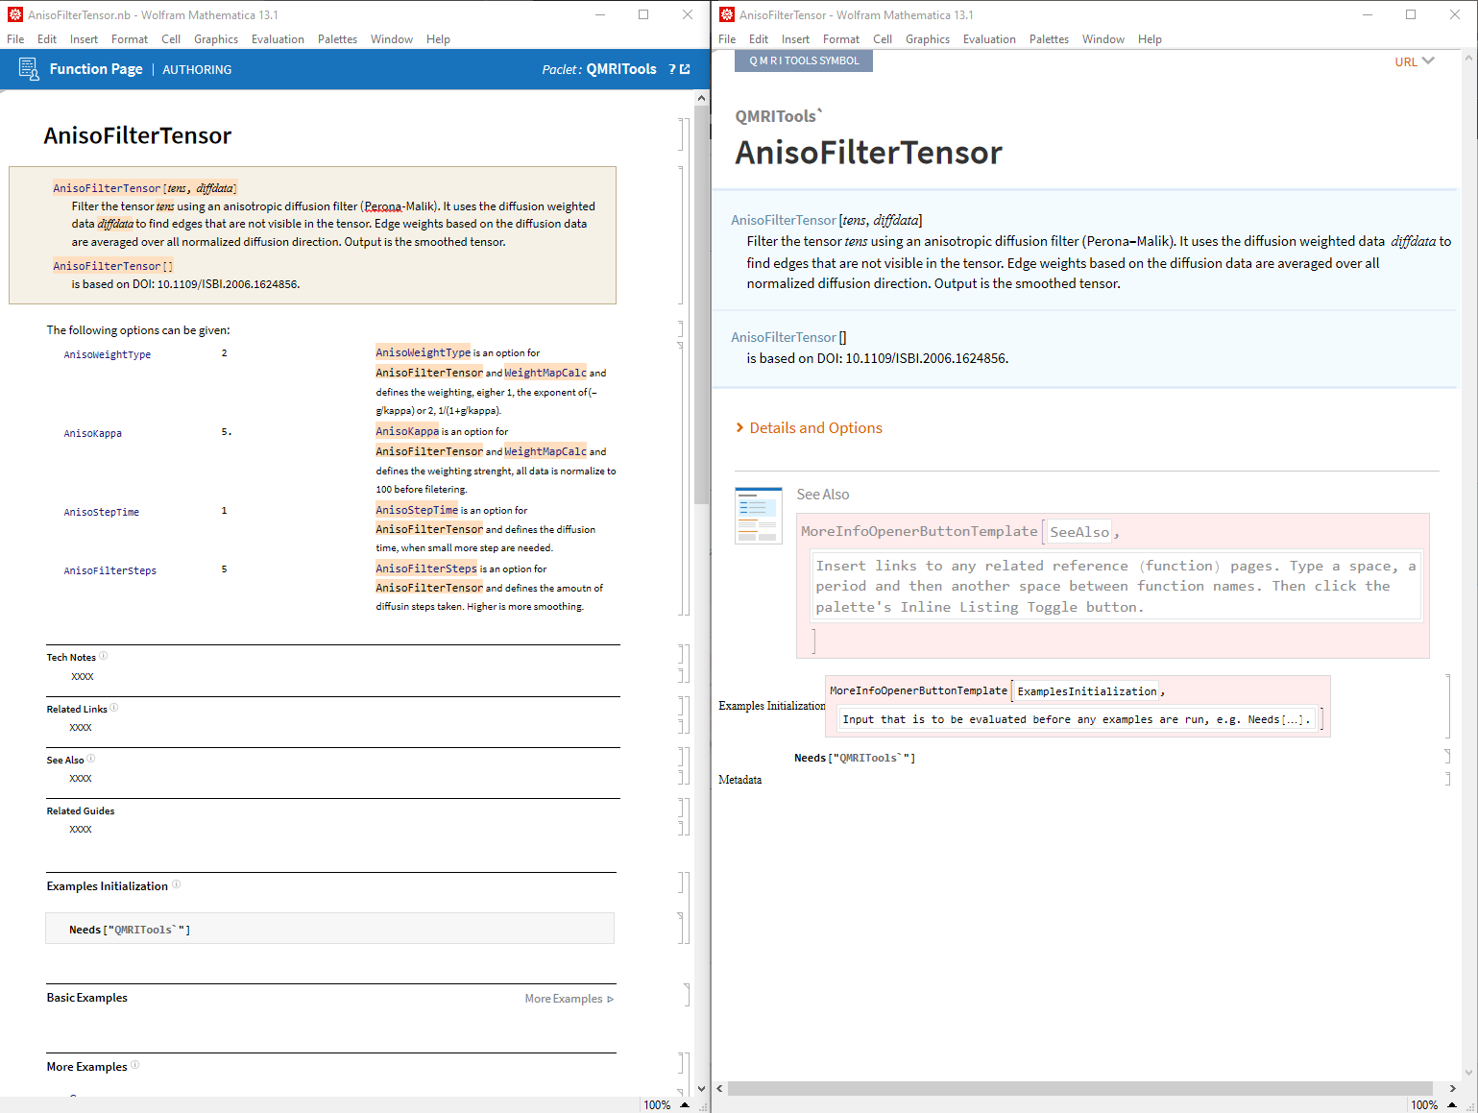Open the Graphics menu in the right window
The image size is (1478, 1113).
click(928, 39)
